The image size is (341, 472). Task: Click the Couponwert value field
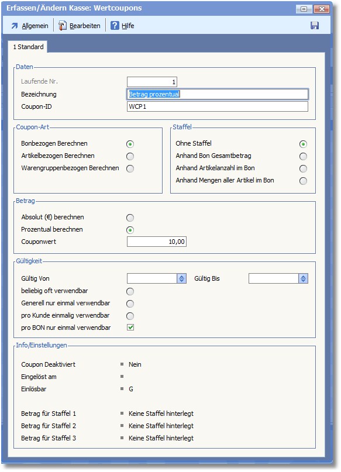[157, 242]
